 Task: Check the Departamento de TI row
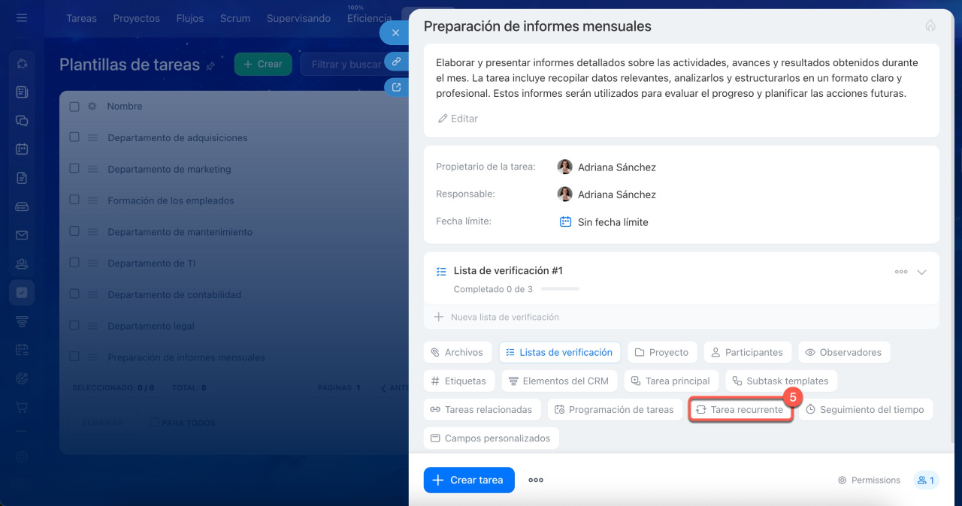(x=74, y=263)
